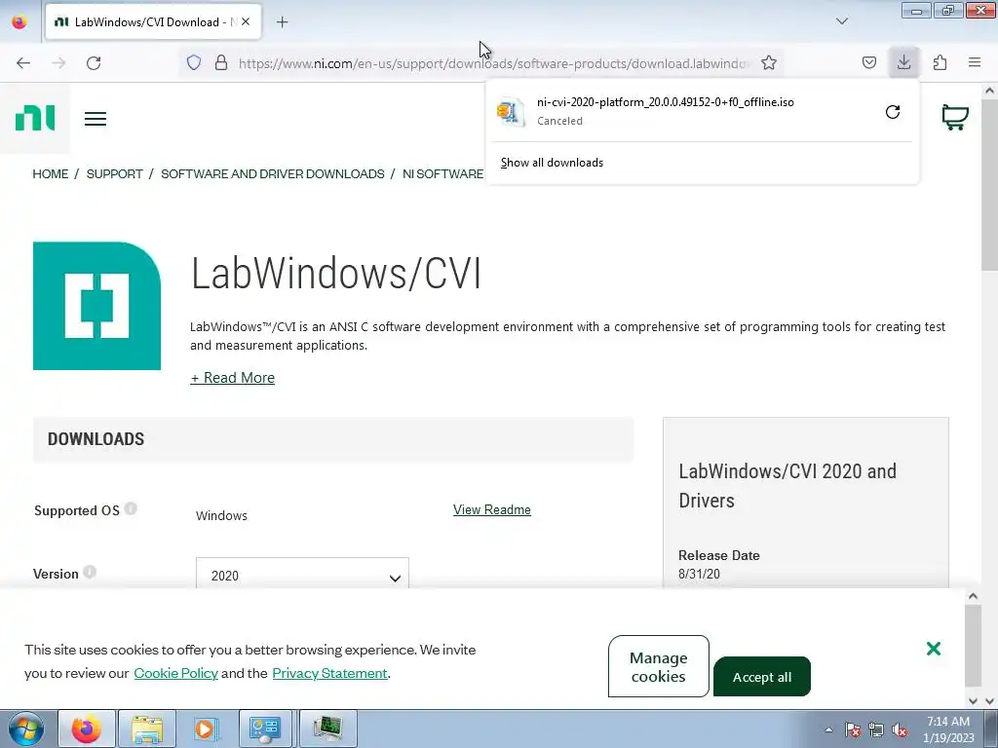Screen dimensions: 998x748
Task: Click the cookie banner scrollbar up arrow
Action: coord(973,596)
